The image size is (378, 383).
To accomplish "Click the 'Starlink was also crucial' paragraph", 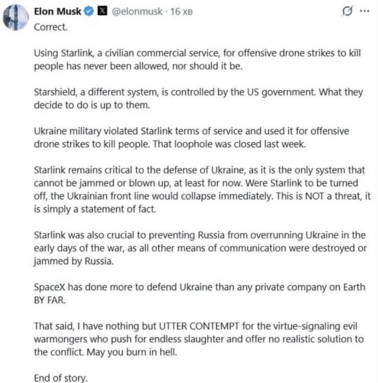I will [x=200, y=248].
